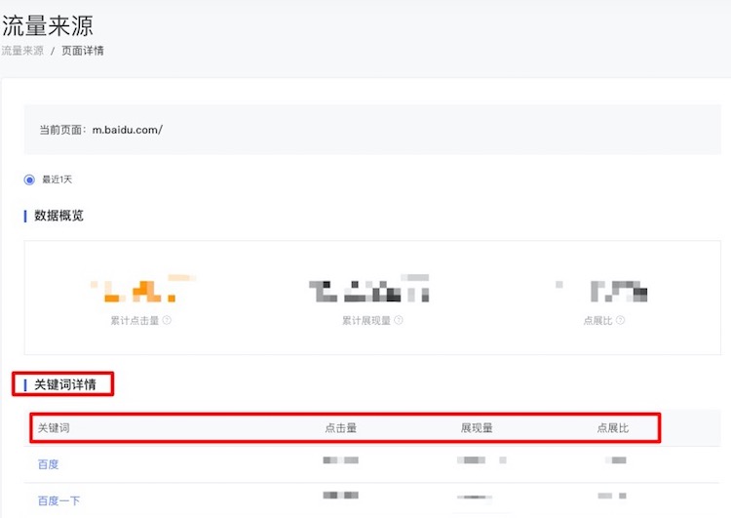
Task: Click the blurred 累计展现量 value
Action: pos(370,290)
